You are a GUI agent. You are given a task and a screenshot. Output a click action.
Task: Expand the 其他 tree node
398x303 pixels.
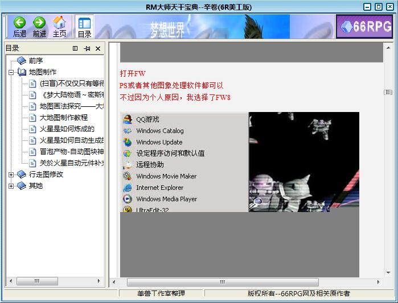click(x=11, y=186)
